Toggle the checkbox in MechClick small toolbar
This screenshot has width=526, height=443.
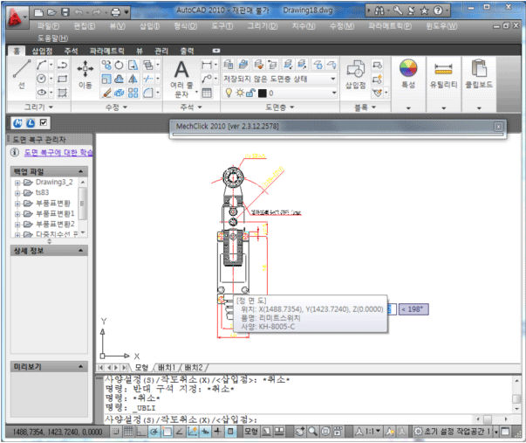pyautogui.click(x=44, y=122)
